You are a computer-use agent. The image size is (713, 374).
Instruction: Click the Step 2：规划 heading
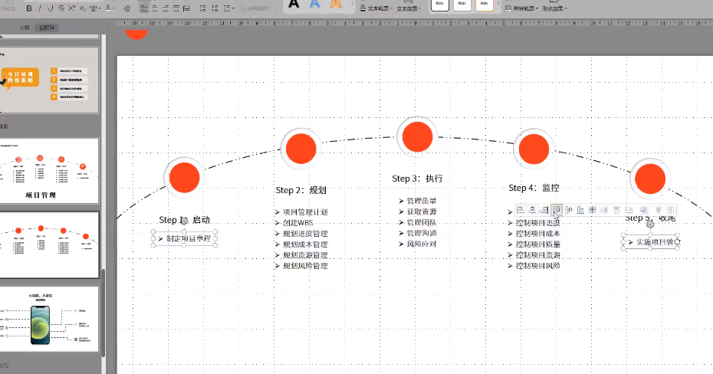tap(301, 190)
